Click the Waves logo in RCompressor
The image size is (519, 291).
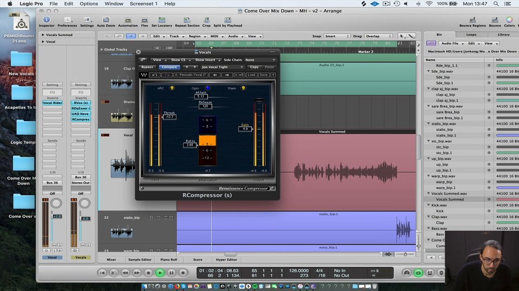click(144, 75)
